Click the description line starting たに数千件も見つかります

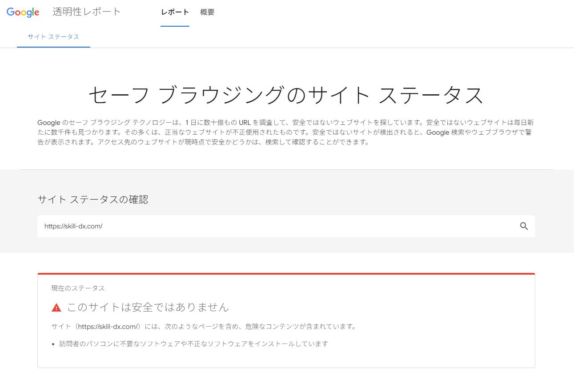pyautogui.click(x=285, y=132)
